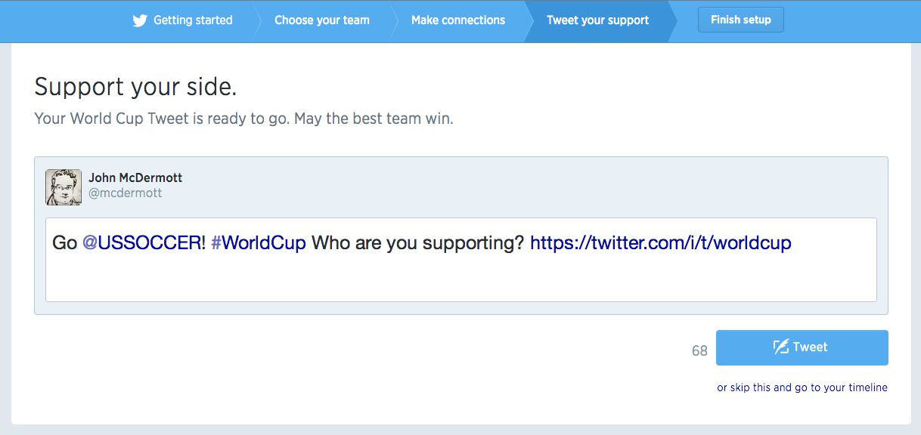Open the twitter.com/i/t/worldcup link
This screenshot has width=921, height=435.
[660, 243]
